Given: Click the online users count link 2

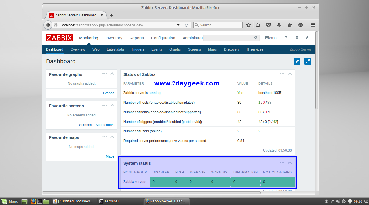Looking at the screenshot, I should click(x=259, y=131).
